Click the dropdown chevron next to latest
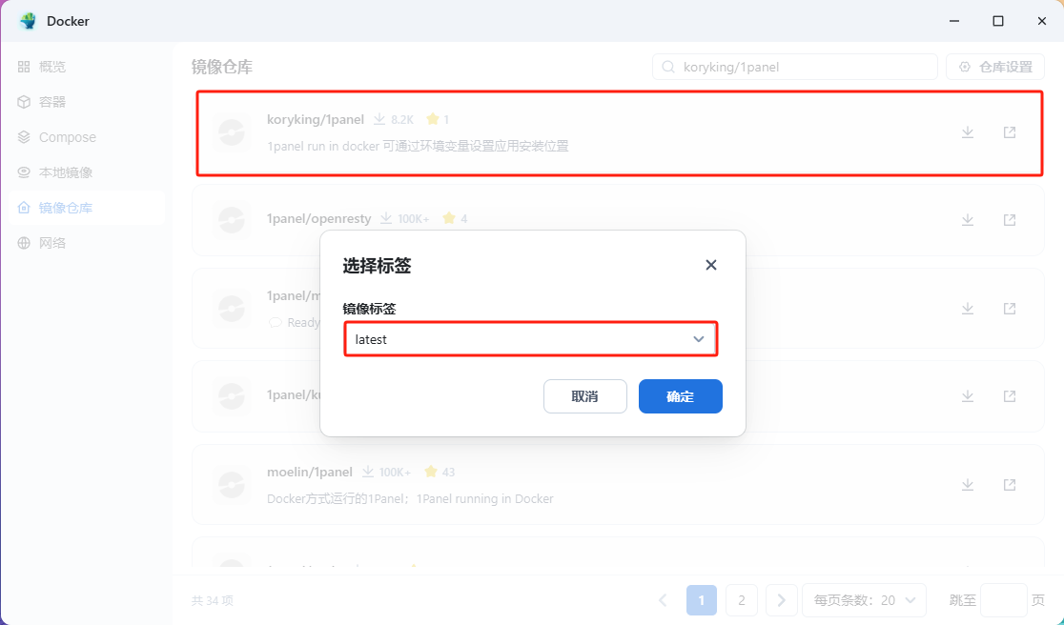1064x625 pixels. (x=698, y=339)
